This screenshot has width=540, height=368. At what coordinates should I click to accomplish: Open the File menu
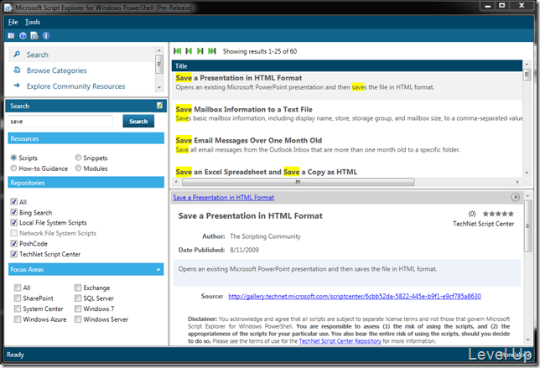tap(13, 22)
